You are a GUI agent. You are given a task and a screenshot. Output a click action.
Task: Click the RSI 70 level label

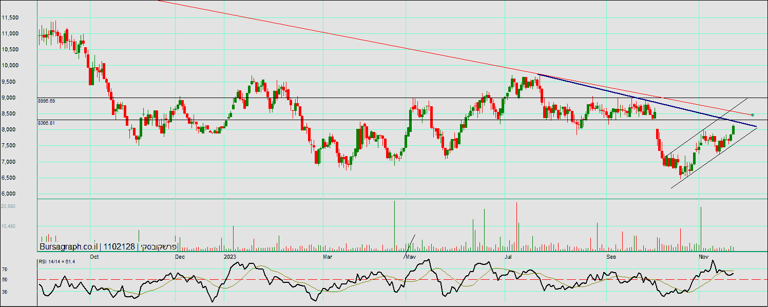pos(5,269)
